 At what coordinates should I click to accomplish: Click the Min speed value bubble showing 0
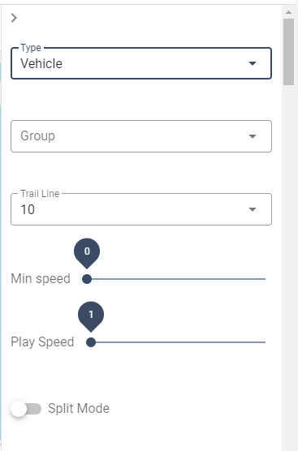(x=87, y=251)
